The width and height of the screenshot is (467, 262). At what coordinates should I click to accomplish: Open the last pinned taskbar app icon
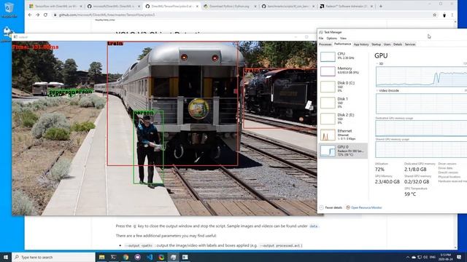(x=185, y=257)
